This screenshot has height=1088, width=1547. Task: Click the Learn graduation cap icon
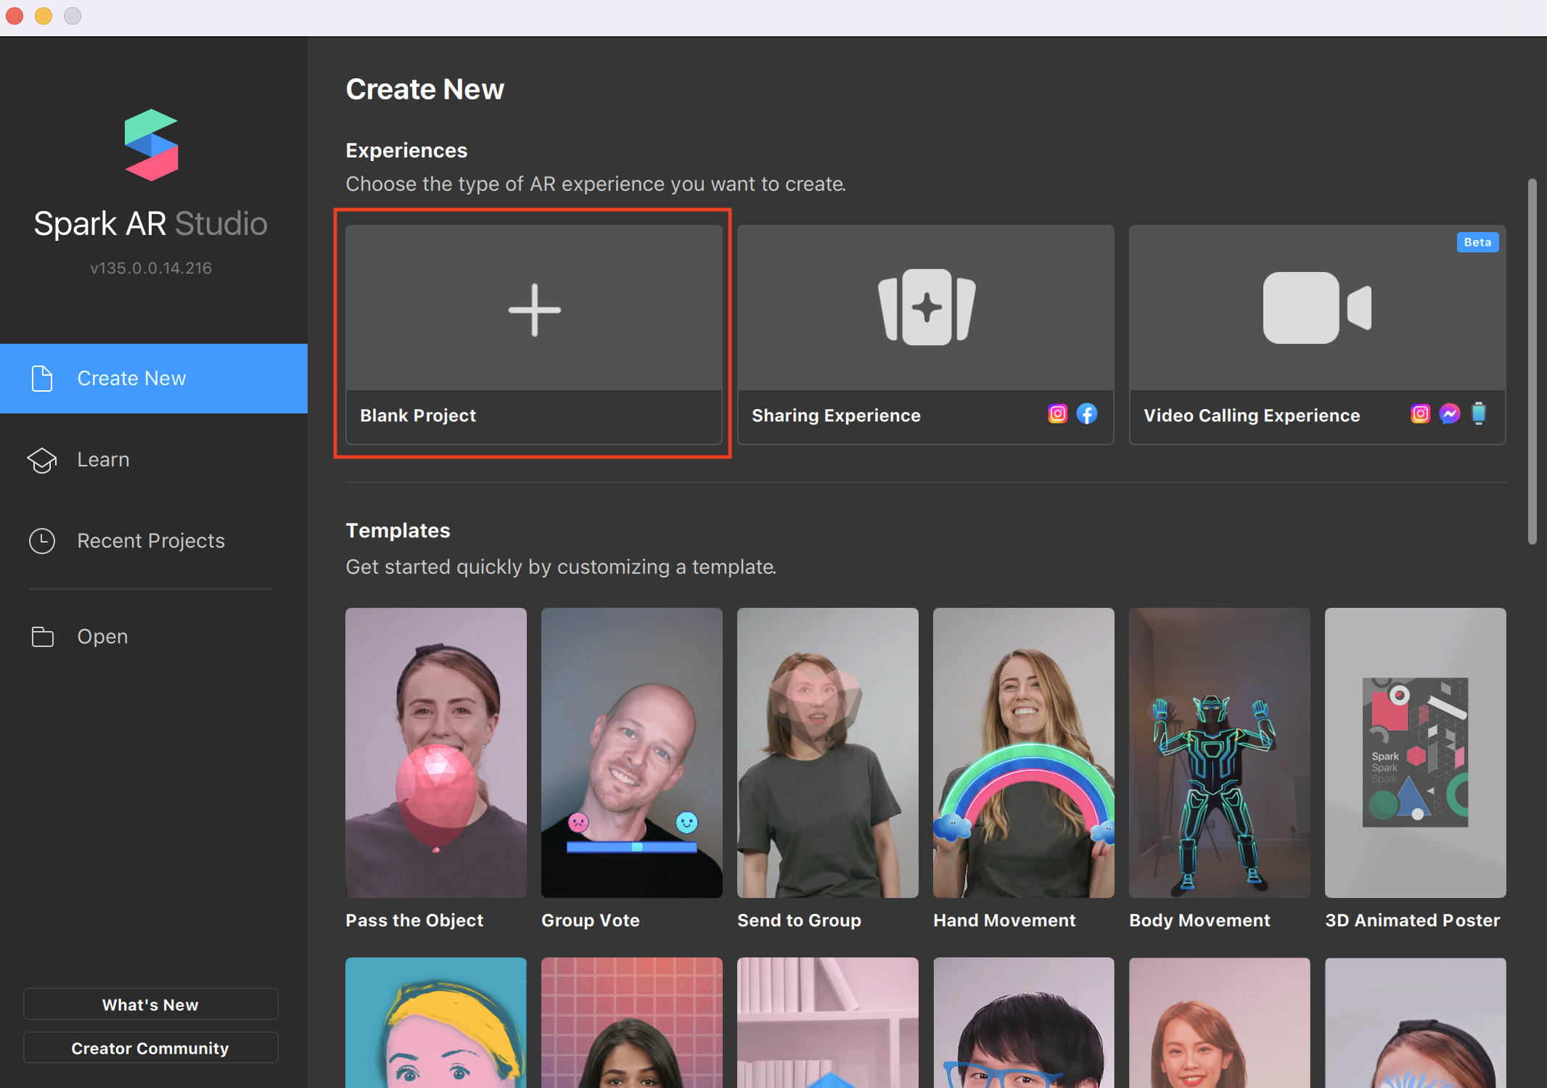[42, 460]
